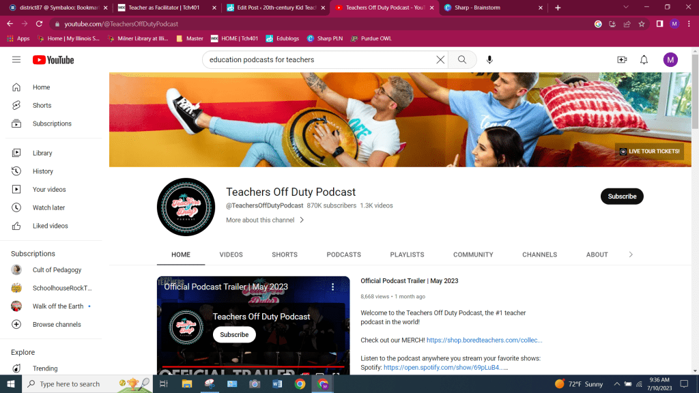
Task: Select the HOME channel tab
Action: tap(180, 255)
